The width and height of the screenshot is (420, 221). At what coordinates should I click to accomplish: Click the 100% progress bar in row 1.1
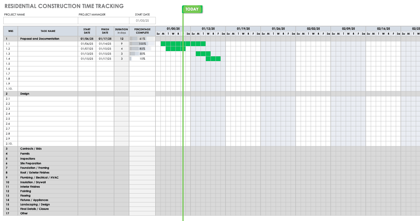[142, 44]
